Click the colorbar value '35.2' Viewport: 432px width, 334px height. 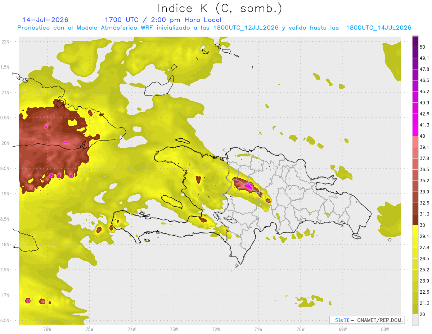[x=424, y=181]
